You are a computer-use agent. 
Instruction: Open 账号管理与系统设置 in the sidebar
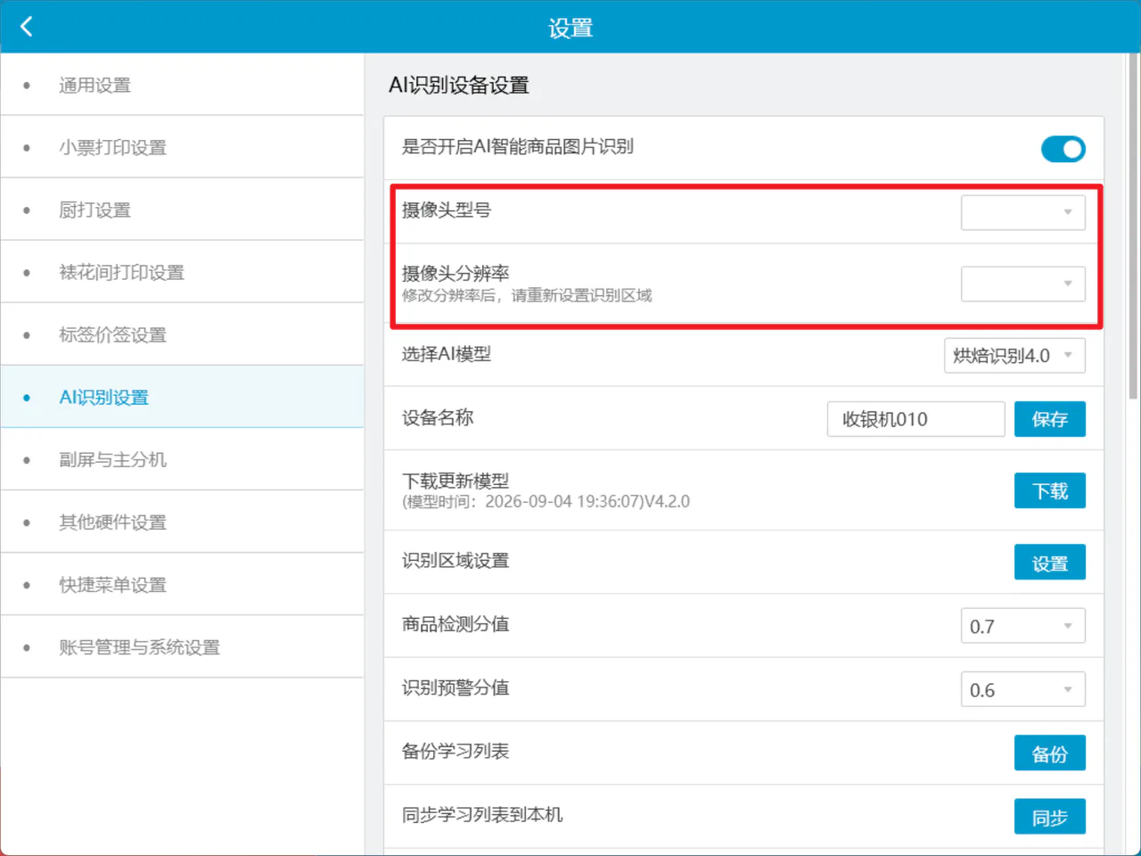182,646
